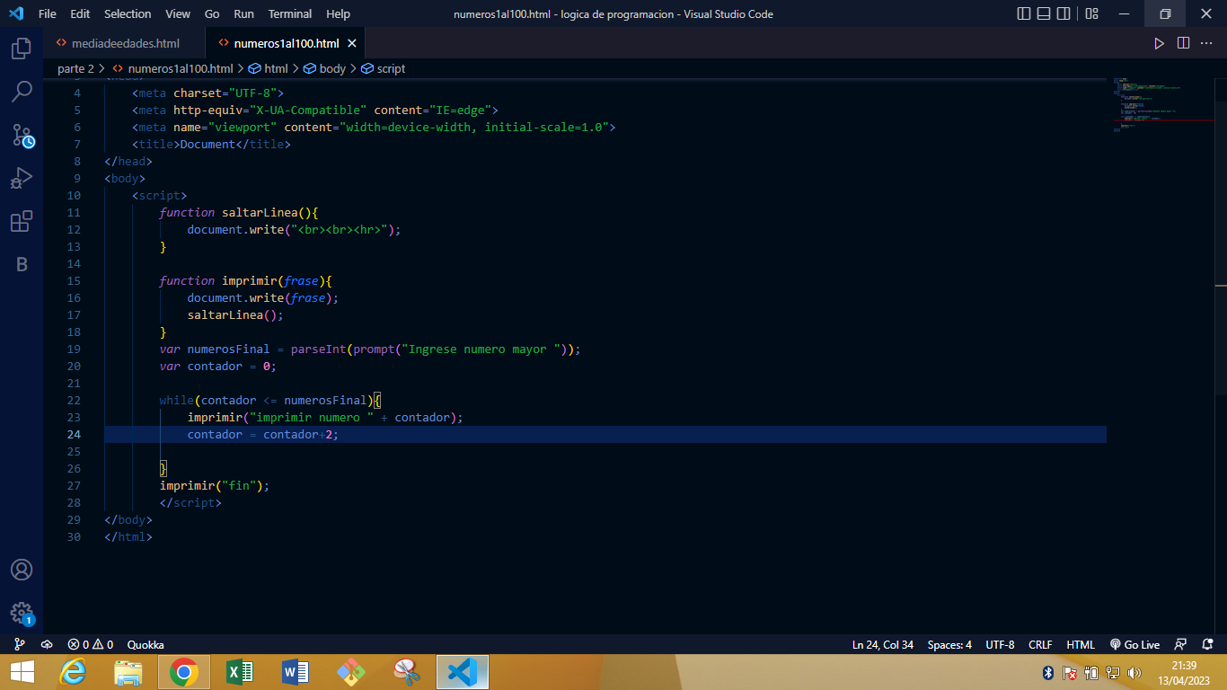Open the B extension icon in activity bar
This screenshot has height=690, width=1227.
click(x=22, y=264)
